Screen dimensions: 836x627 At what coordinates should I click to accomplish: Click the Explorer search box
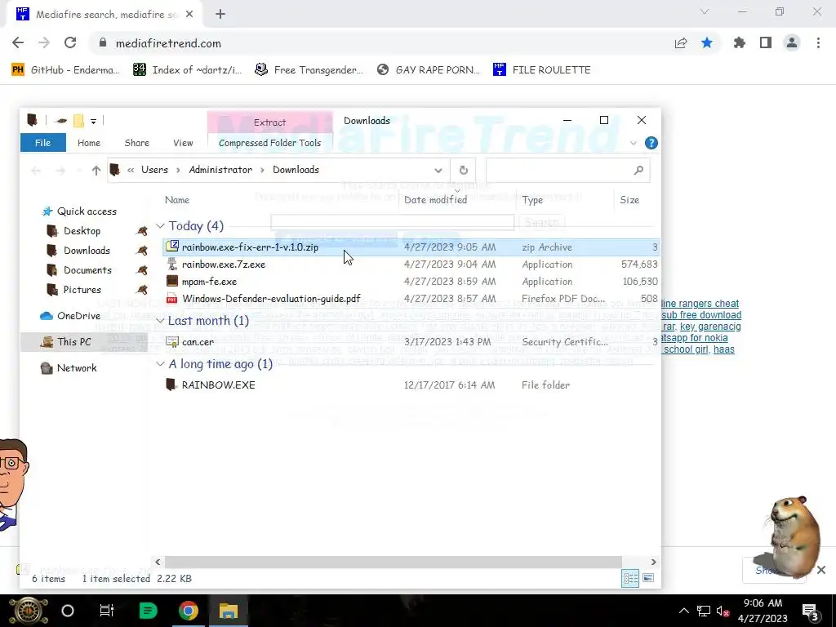pos(568,170)
